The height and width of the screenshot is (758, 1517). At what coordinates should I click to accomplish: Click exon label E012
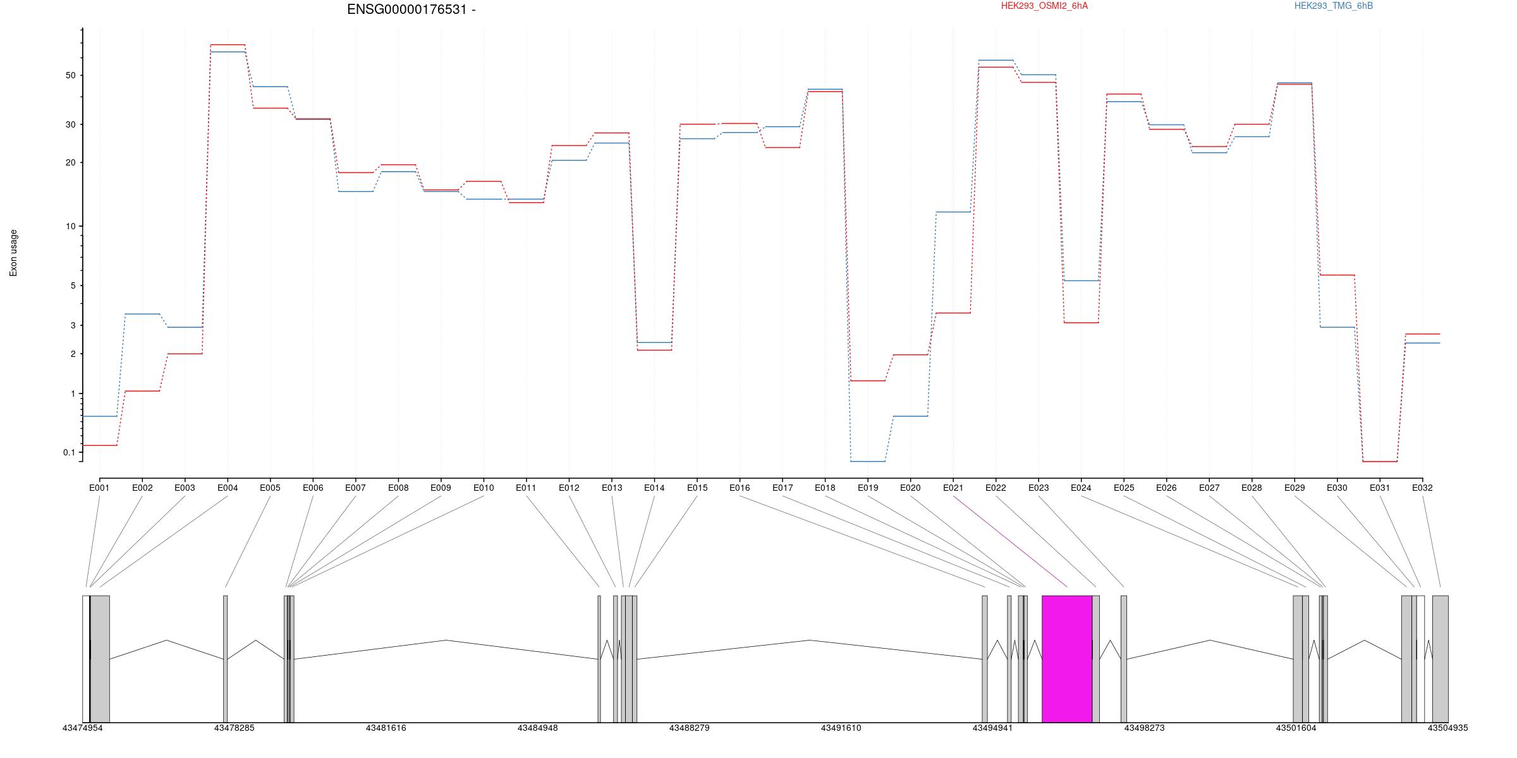(569, 488)
